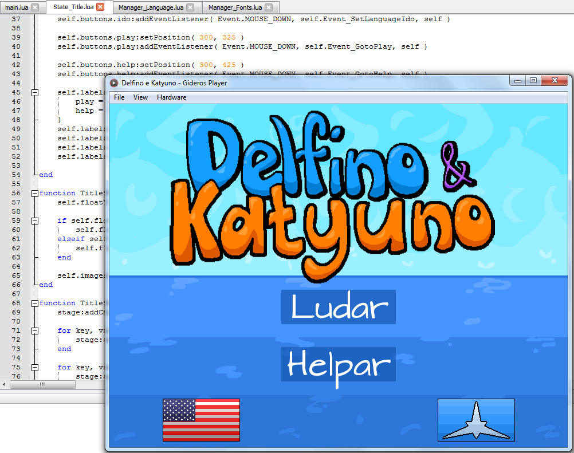Maximize the Gideros Player window
The width and height of the screenshot is (574, 453).
(533, 81)
